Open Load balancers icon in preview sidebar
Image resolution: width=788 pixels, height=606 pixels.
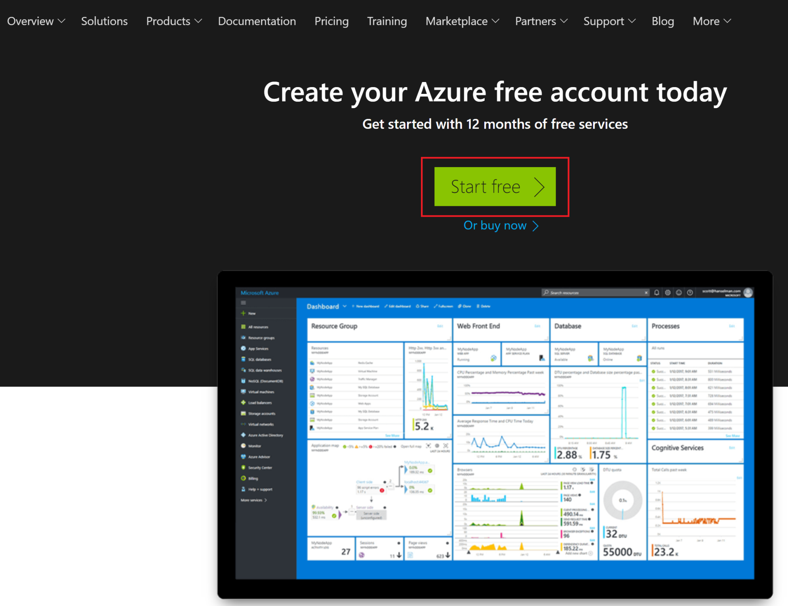pyautogui.click(x=244, y=402)
